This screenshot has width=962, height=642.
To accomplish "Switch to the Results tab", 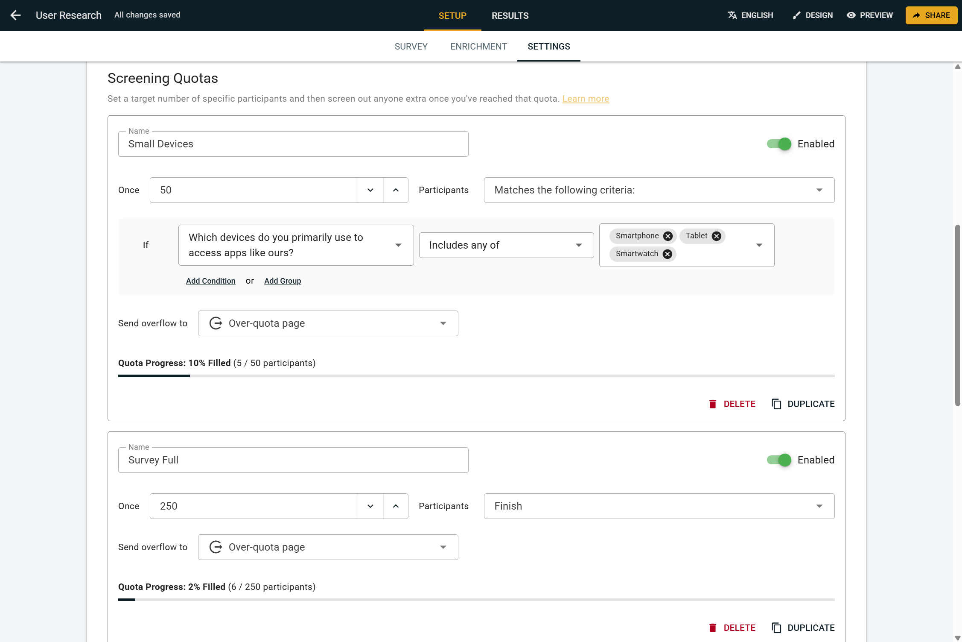I will pos(510,16).
